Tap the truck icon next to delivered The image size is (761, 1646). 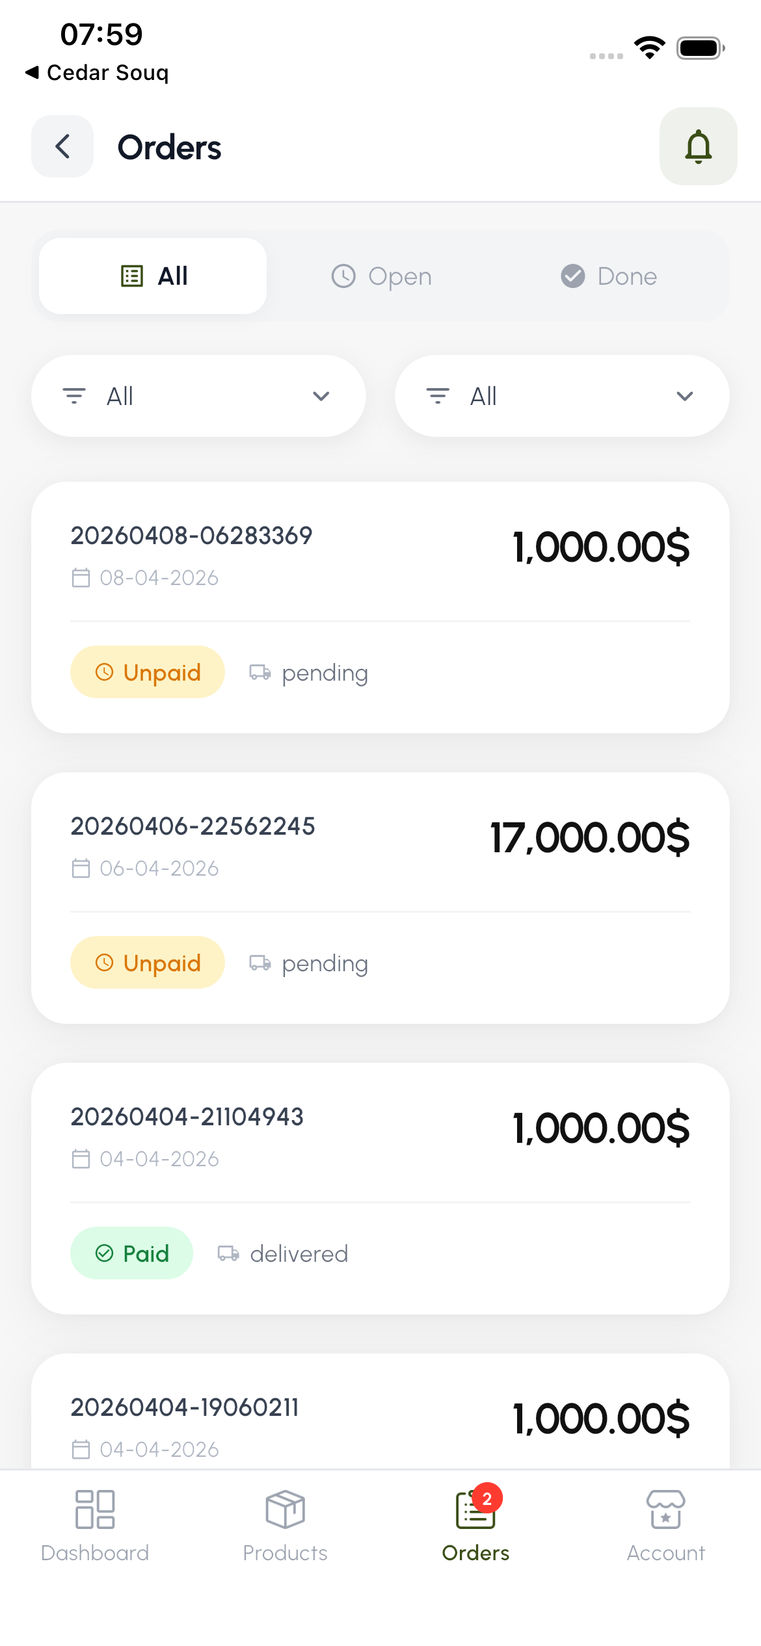(228, 1253)
